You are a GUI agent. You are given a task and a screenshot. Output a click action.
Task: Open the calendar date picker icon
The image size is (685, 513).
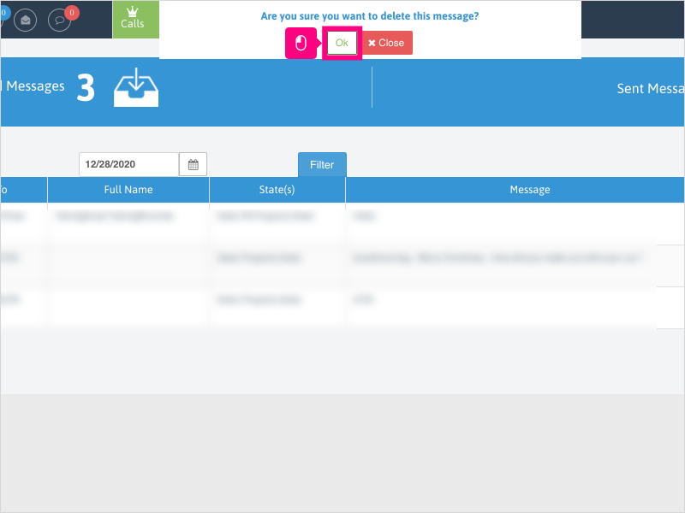pyautogui.click(x=194, y=164)
